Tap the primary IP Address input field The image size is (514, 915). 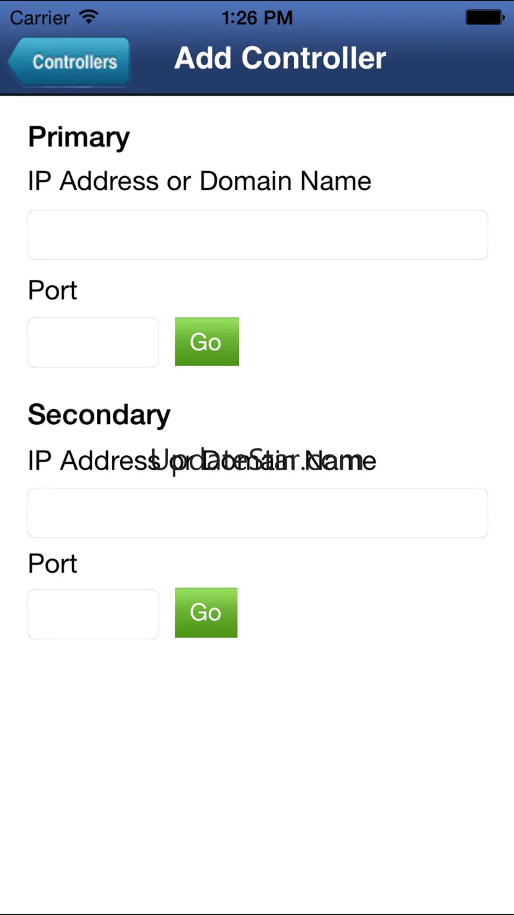click(257, 235)
